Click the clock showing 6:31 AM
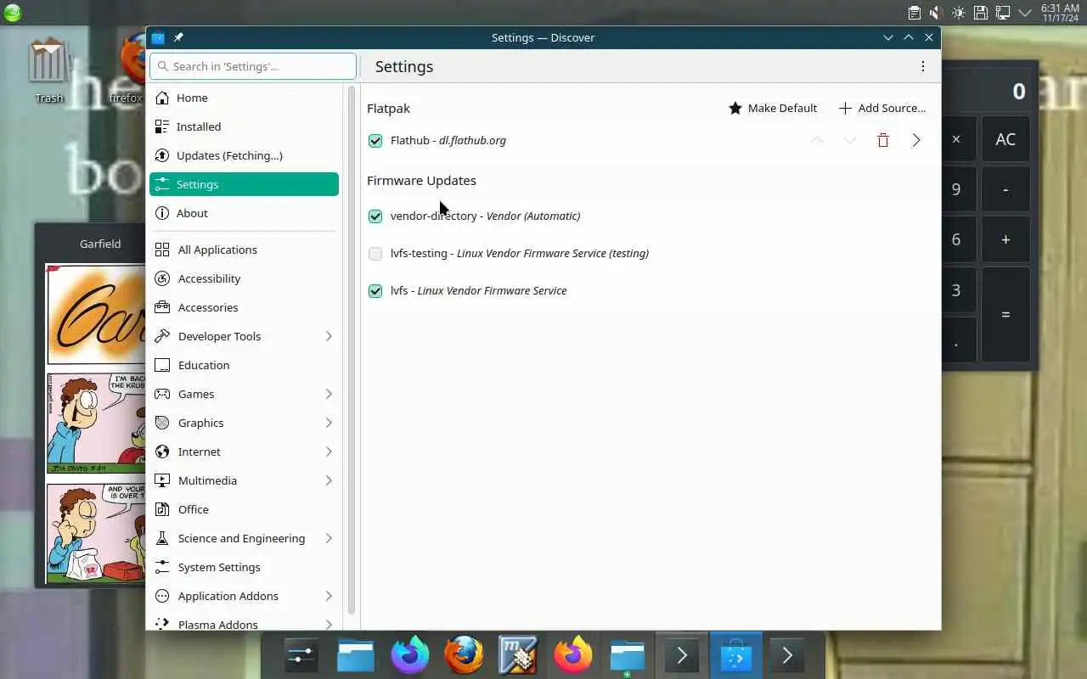 click(x=1060, y=13)
